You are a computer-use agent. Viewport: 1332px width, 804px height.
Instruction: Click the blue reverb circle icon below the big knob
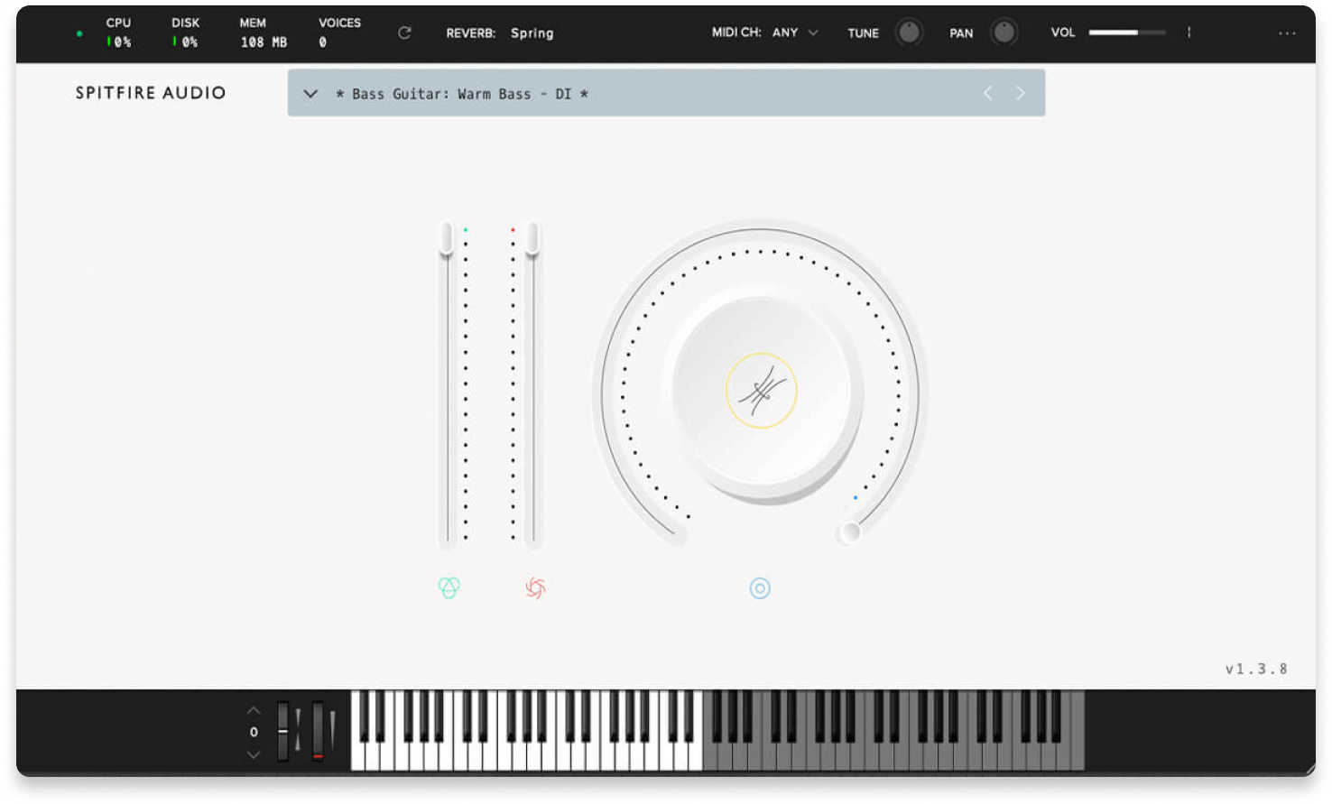click(x=760, y=588)
